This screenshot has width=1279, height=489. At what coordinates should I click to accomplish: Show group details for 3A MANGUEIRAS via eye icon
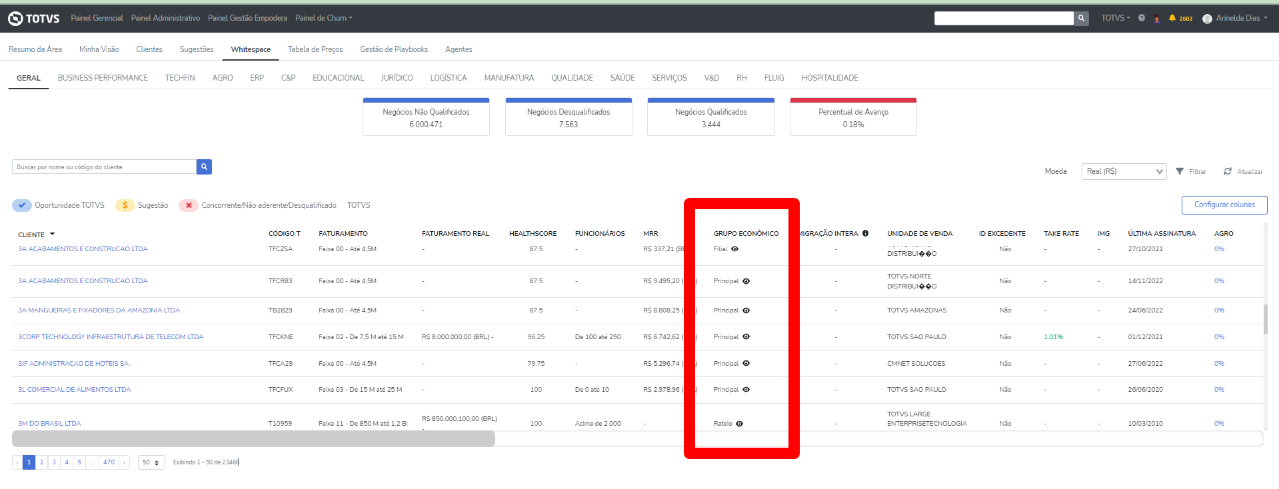point(746,310)
